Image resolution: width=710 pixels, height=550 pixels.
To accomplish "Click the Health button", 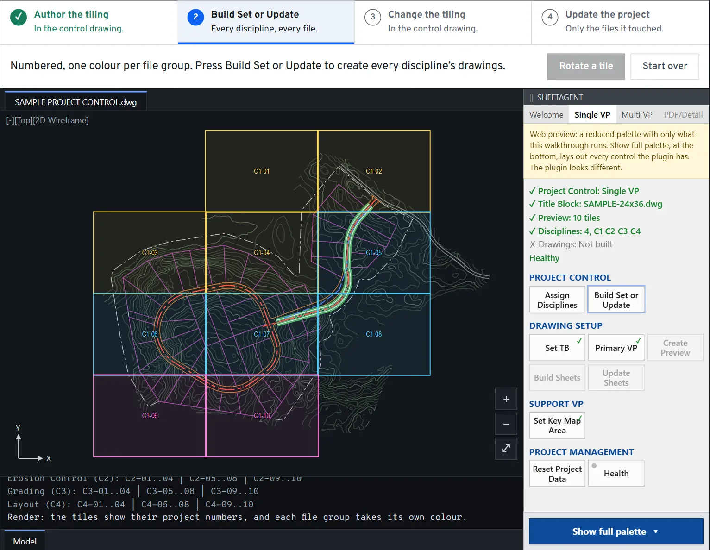I will [616, 474].
